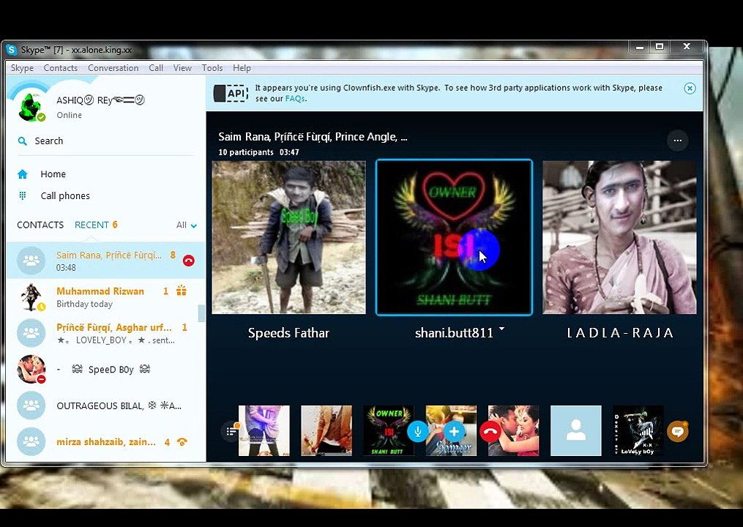Image resolution: width=743 pixels, height=527 pixels.
Task: Click the birthday gift icon for Muhammad Rizwan
Action: tap(182, 291)
